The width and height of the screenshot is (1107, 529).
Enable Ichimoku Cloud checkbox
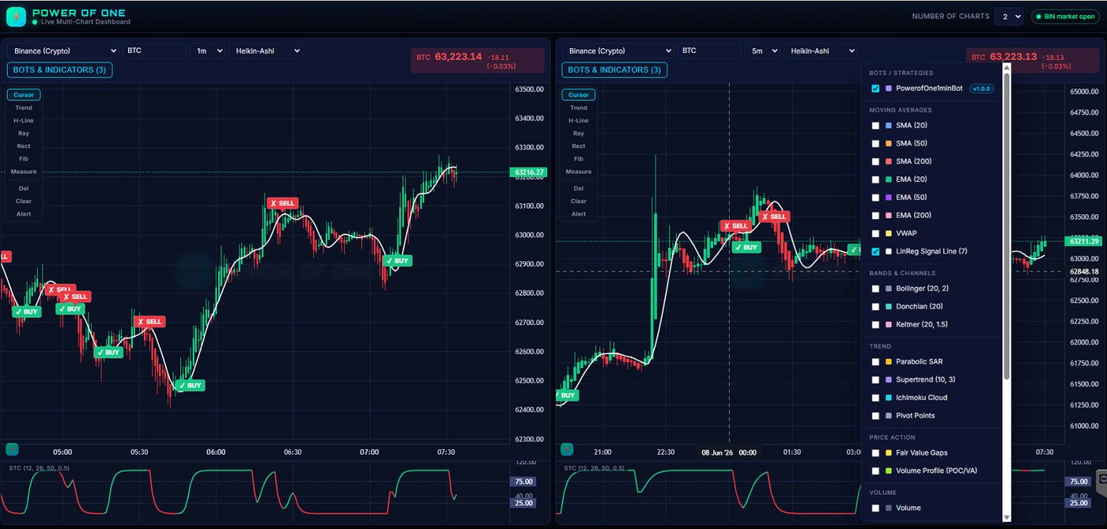(875, 398)
